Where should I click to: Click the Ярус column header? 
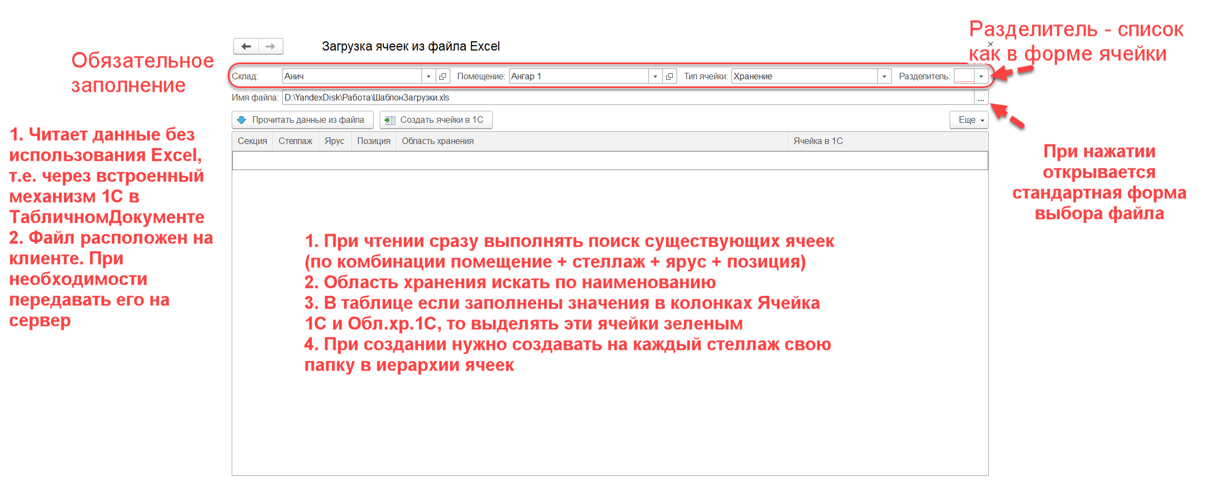(334, 141)
